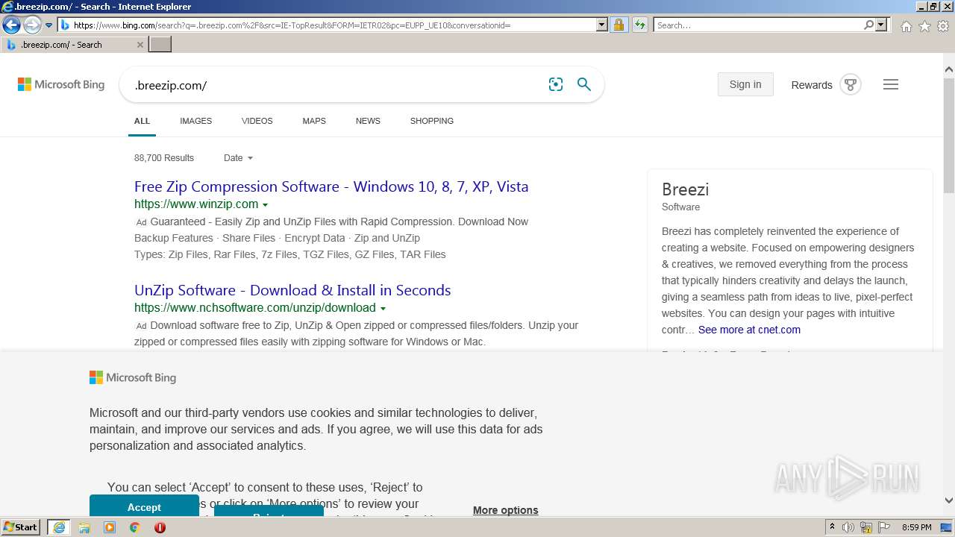Viewport: 955px width, 537px height.
Task: Switch to the MAPS tab
Action: [314, 121]
